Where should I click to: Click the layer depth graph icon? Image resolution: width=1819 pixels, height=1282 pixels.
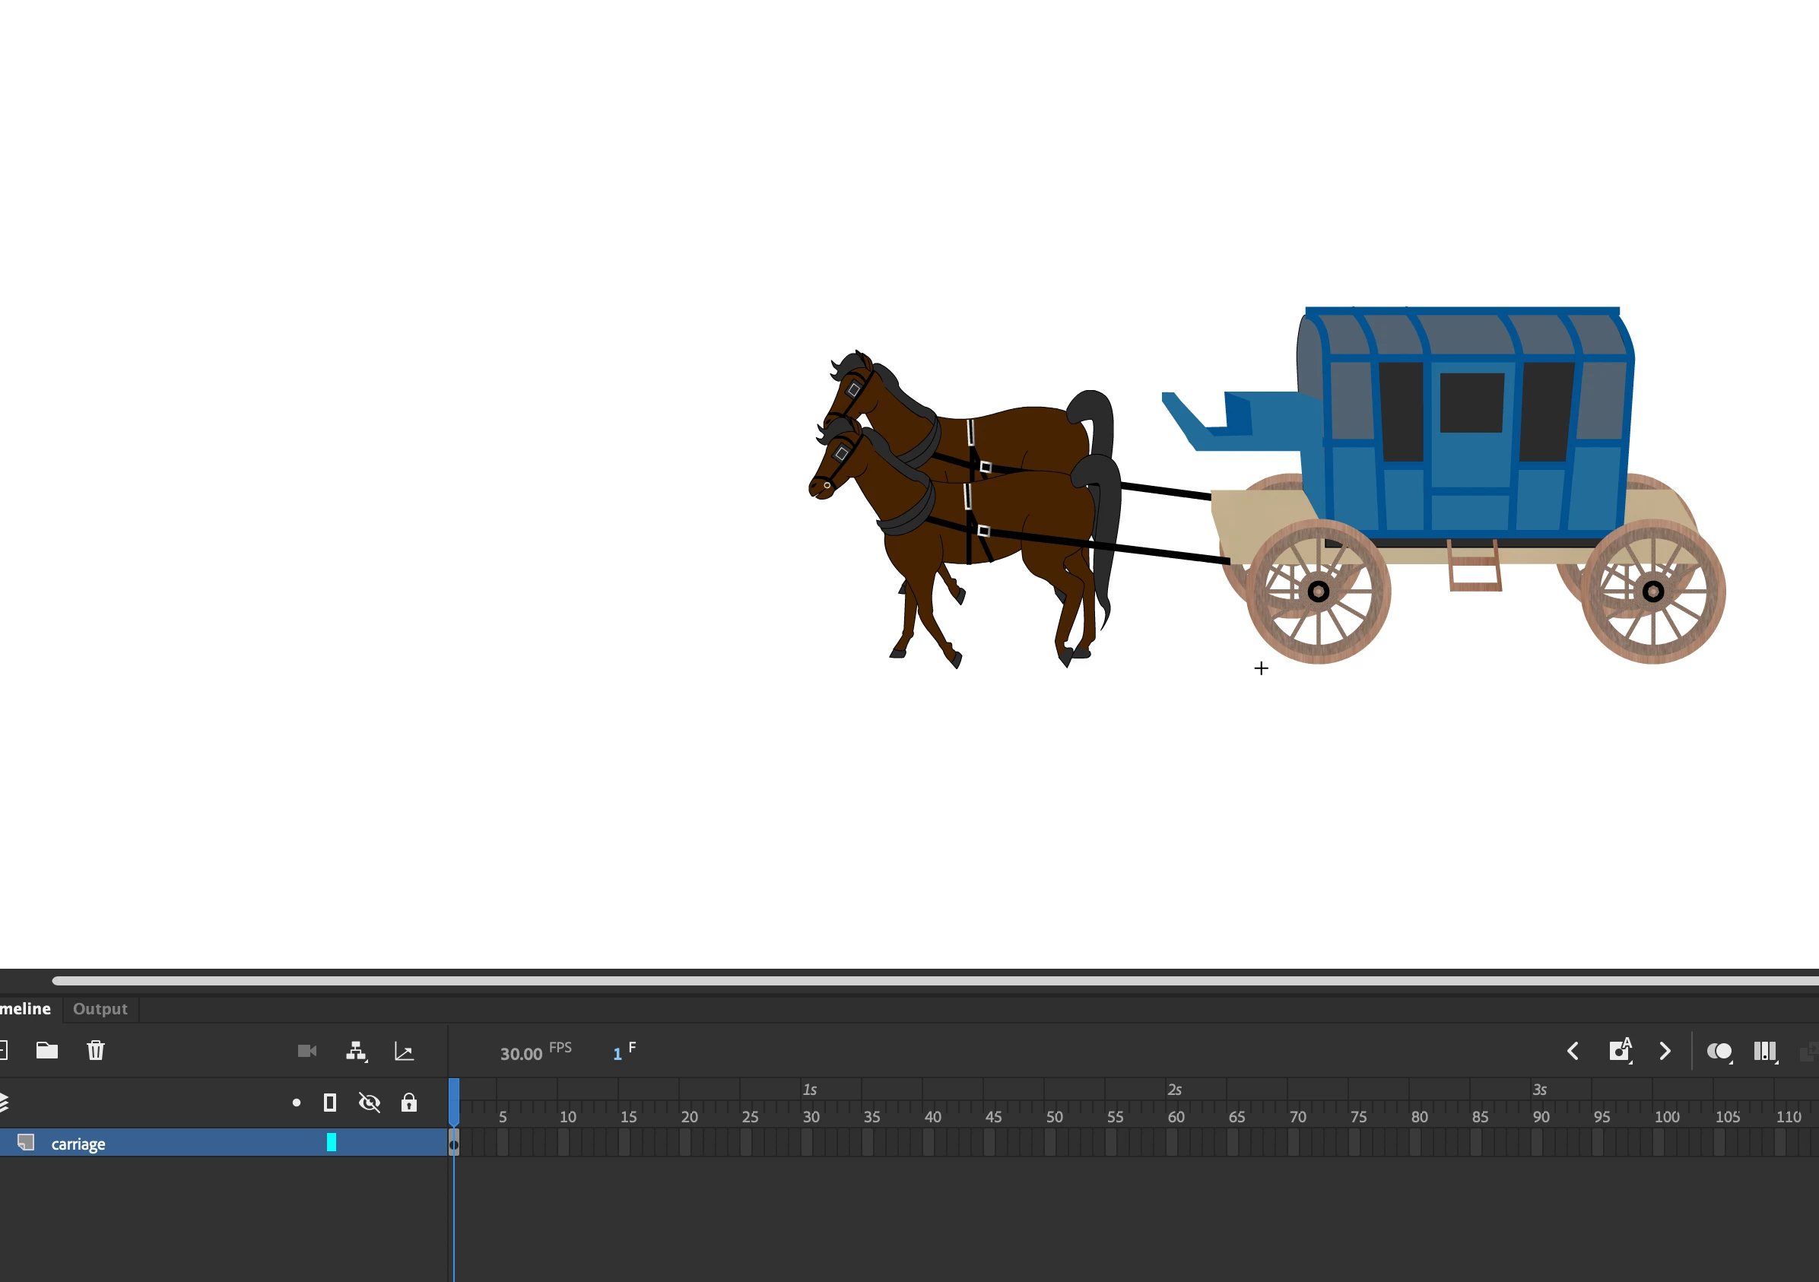tap(404, 1052)
